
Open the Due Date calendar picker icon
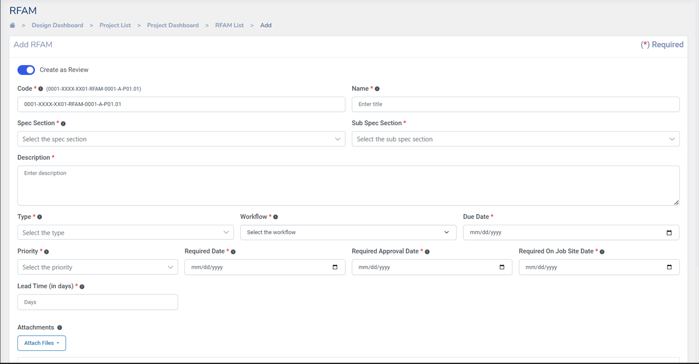tap(669, 233)
